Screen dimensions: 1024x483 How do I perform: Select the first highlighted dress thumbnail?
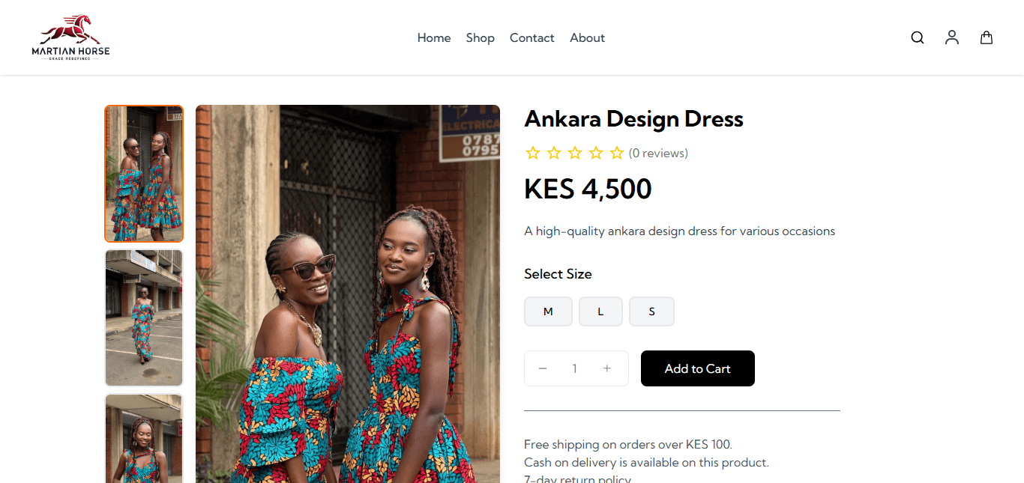(x=144, y=174)
